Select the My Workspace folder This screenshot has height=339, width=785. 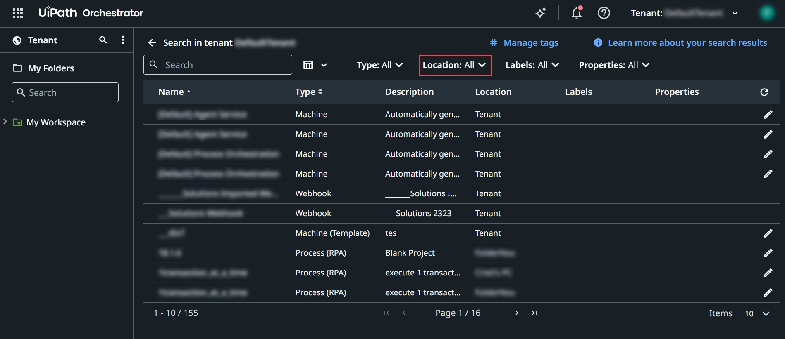[x=56, y=122]
